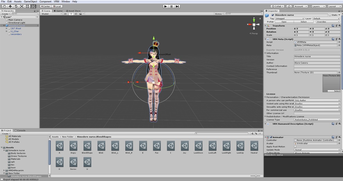Toggle scene audio speaker icon
343x181 pixels.
(75, 14)
